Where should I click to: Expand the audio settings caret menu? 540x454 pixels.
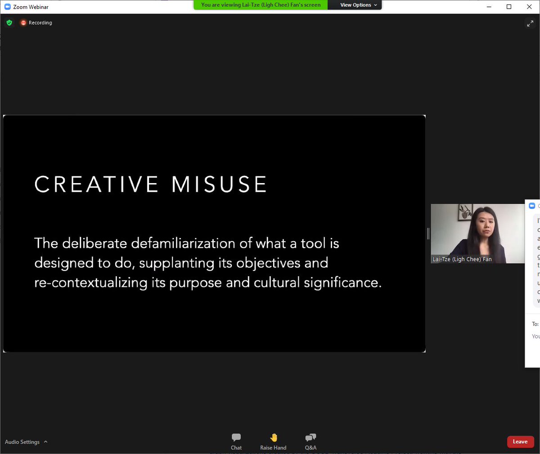45,442
